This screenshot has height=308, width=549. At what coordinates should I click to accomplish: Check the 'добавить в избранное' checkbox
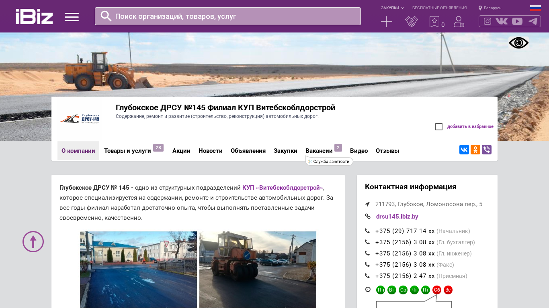click(439, 127)
